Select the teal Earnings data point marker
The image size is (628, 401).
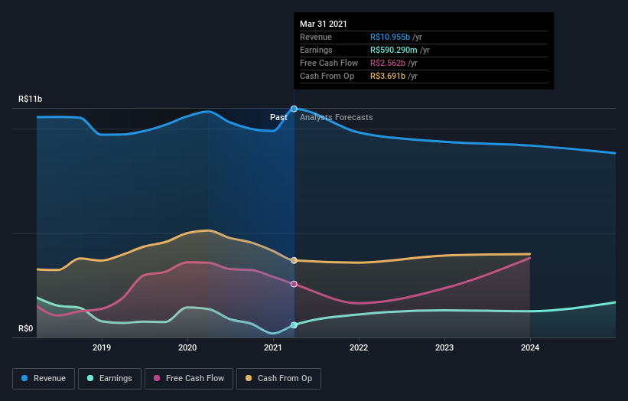click(x=294, y=325)
